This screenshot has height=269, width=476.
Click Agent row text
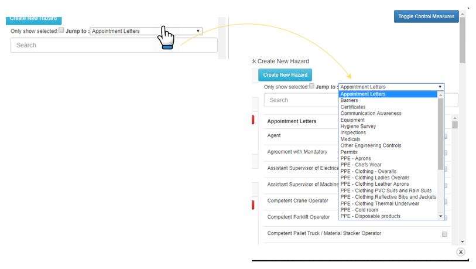(x=274, y=135)
